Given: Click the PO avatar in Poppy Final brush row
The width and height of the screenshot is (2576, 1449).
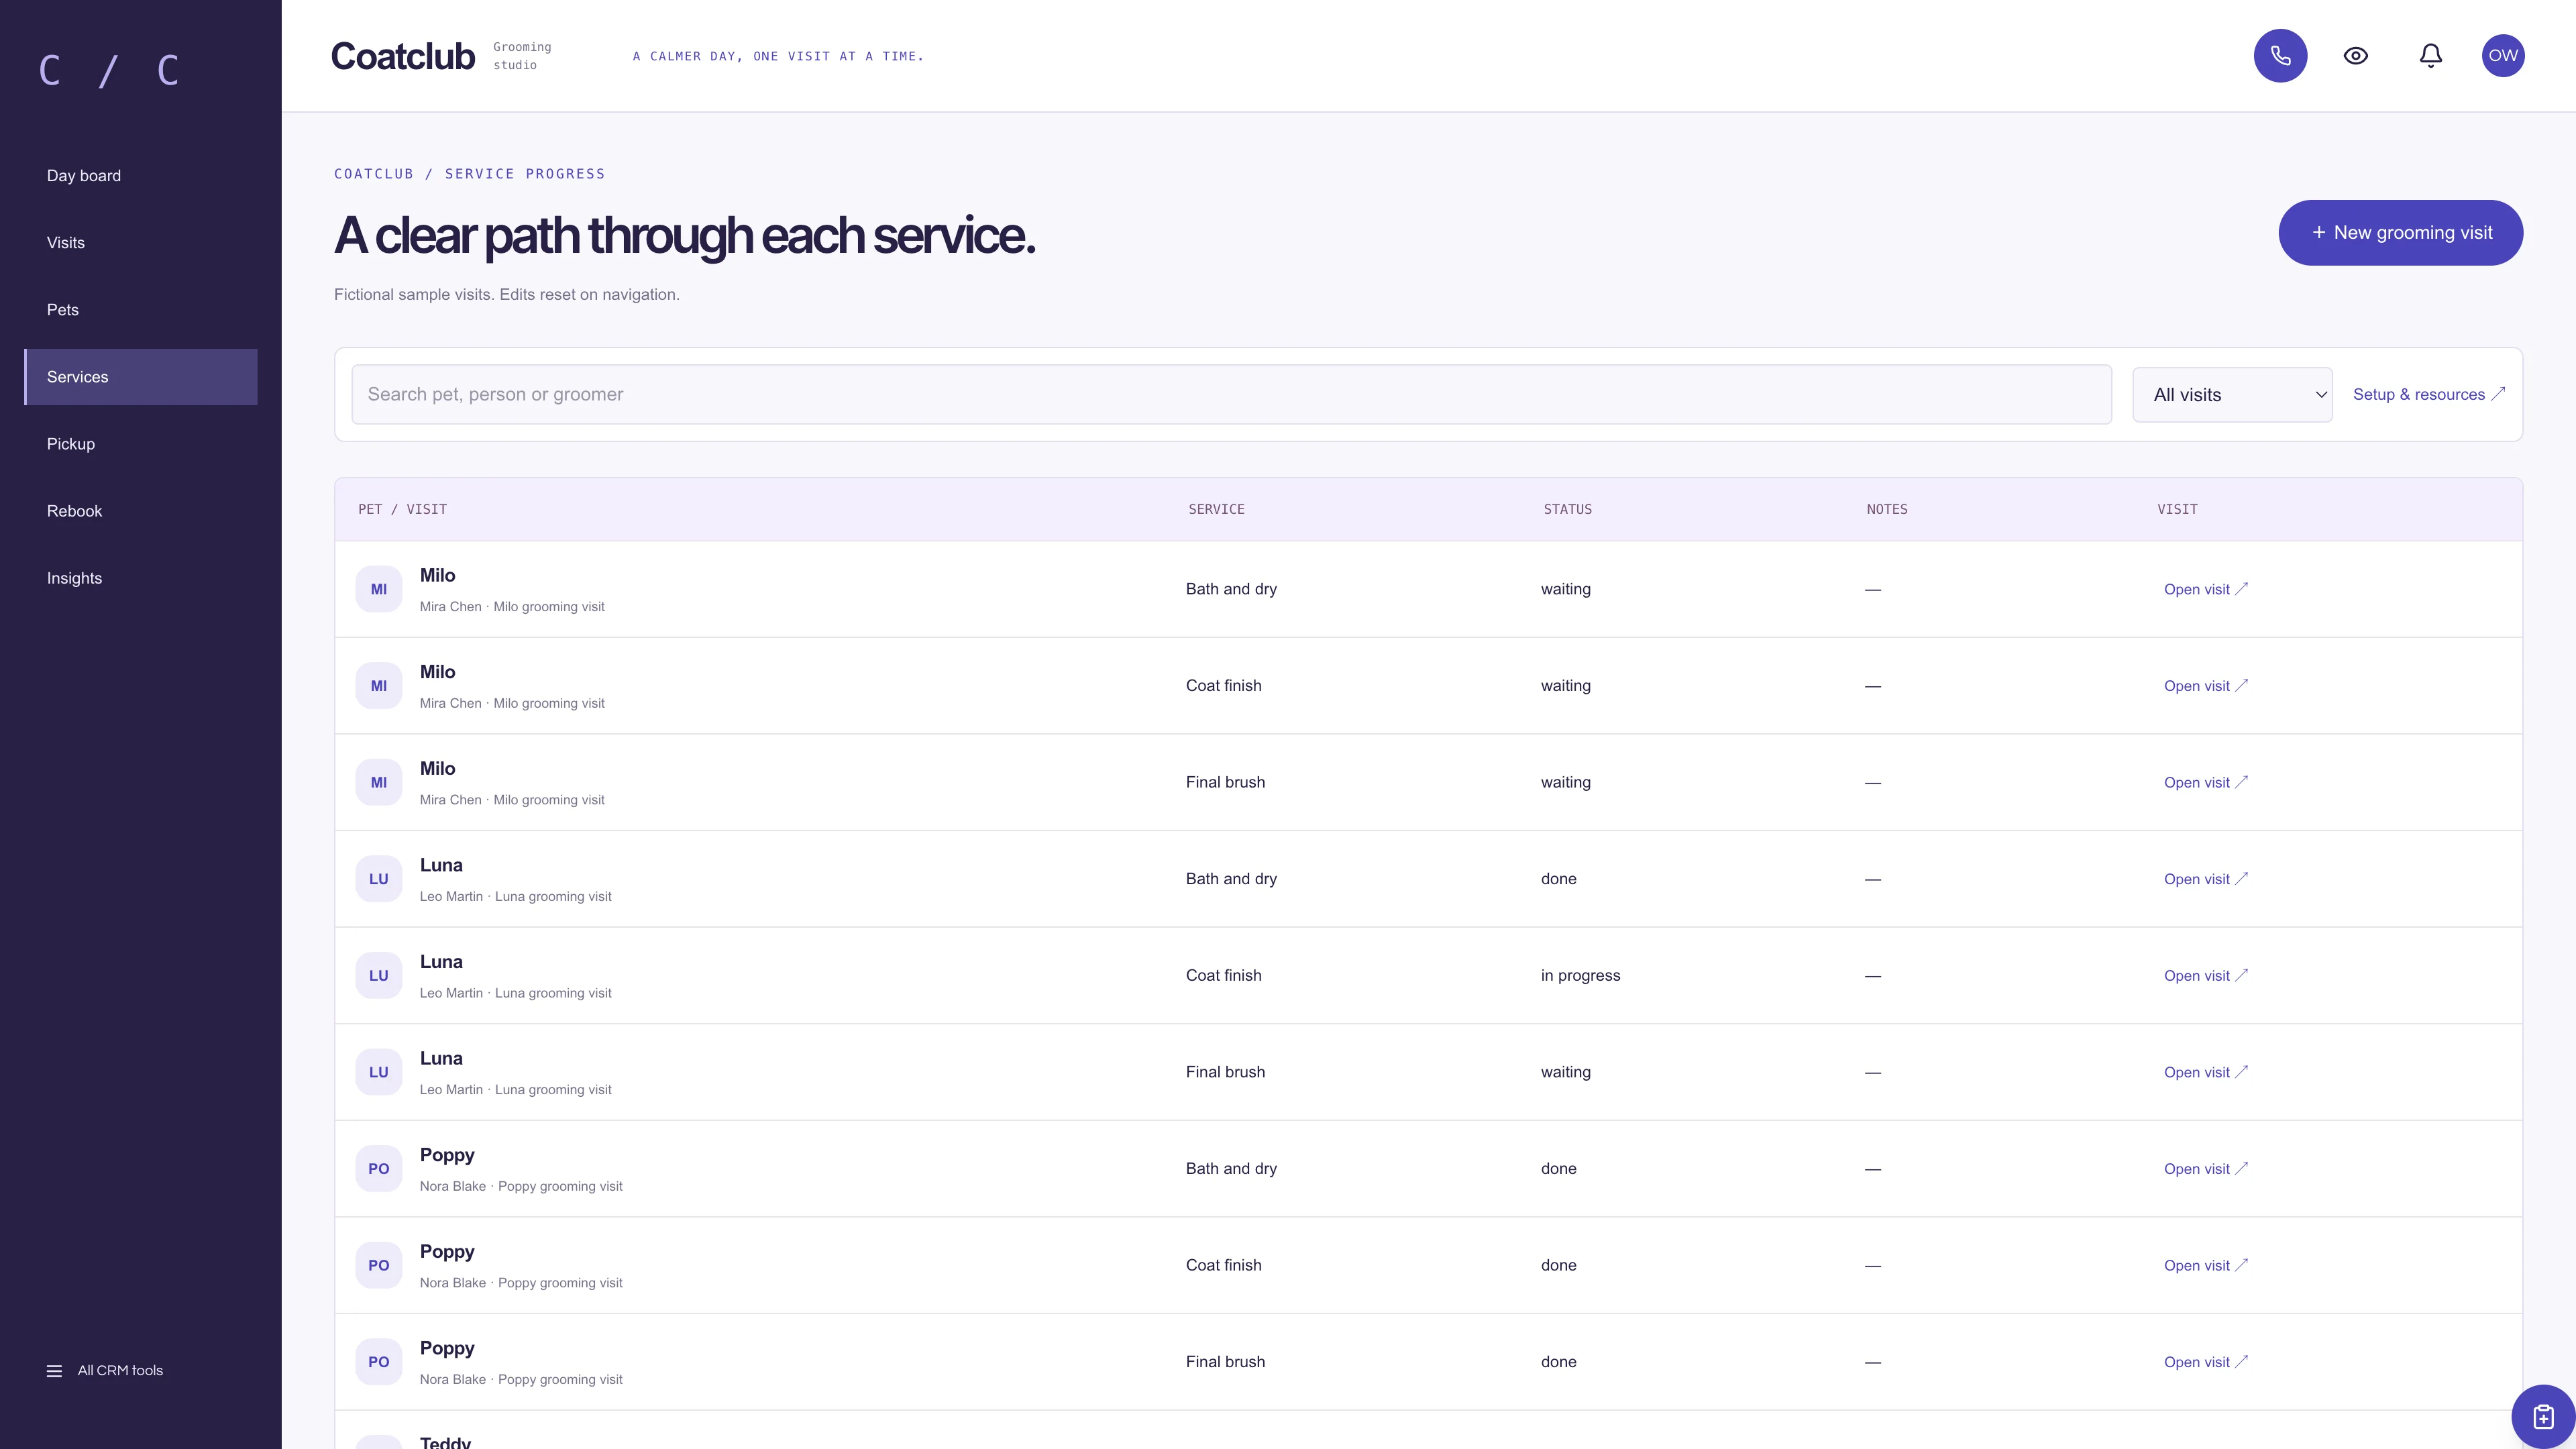Looking at the screenshot, I should (x=379, y=1362).
